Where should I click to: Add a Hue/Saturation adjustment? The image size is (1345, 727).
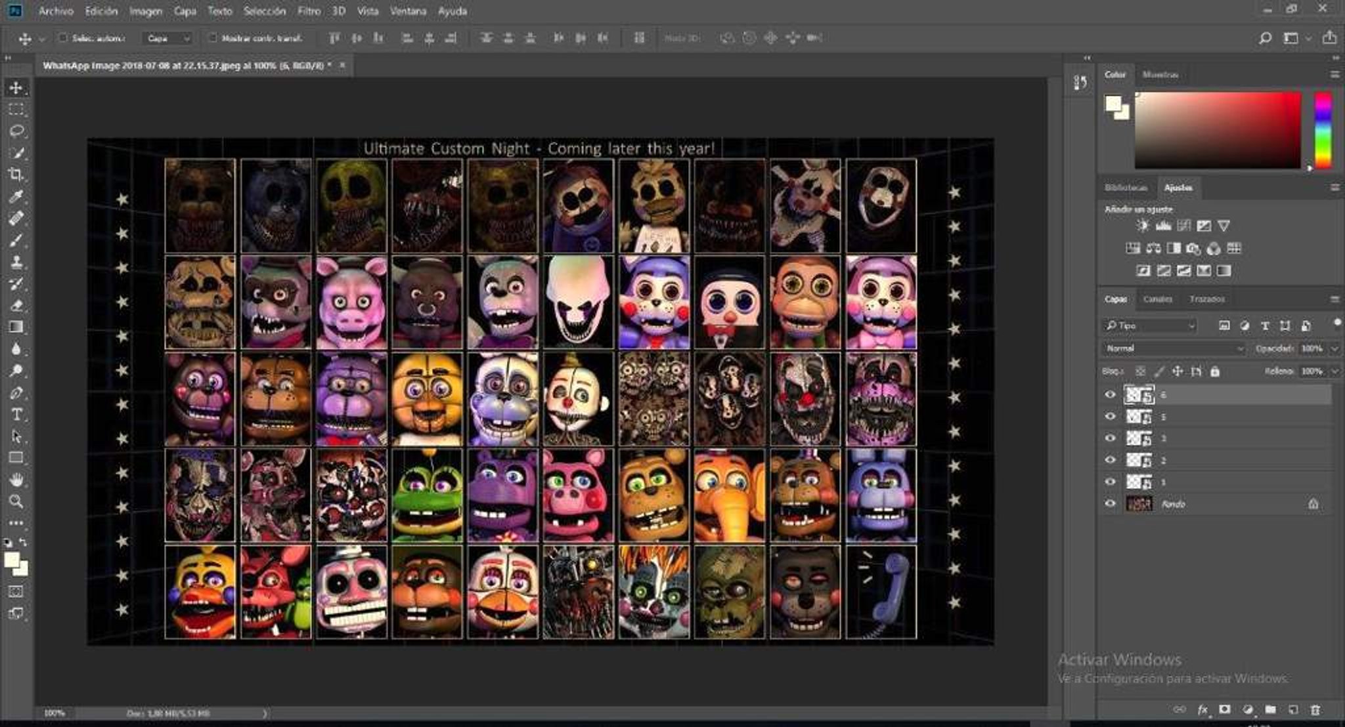1133,248
